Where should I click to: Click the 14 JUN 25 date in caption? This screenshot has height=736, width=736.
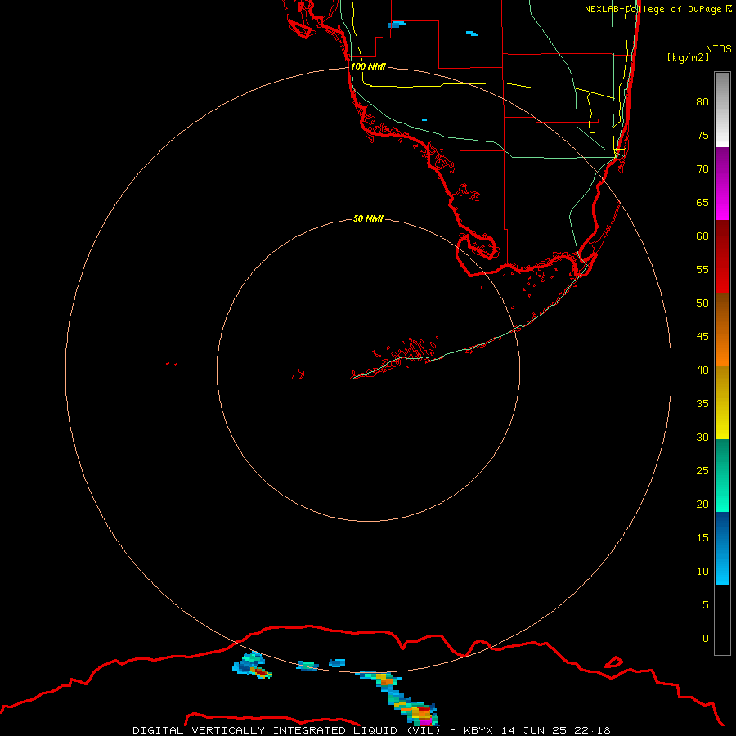click(536, 730)
